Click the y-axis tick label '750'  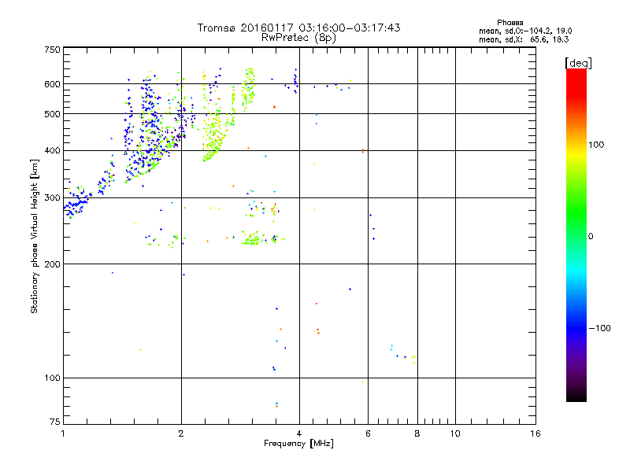click(x=52, y=50)
